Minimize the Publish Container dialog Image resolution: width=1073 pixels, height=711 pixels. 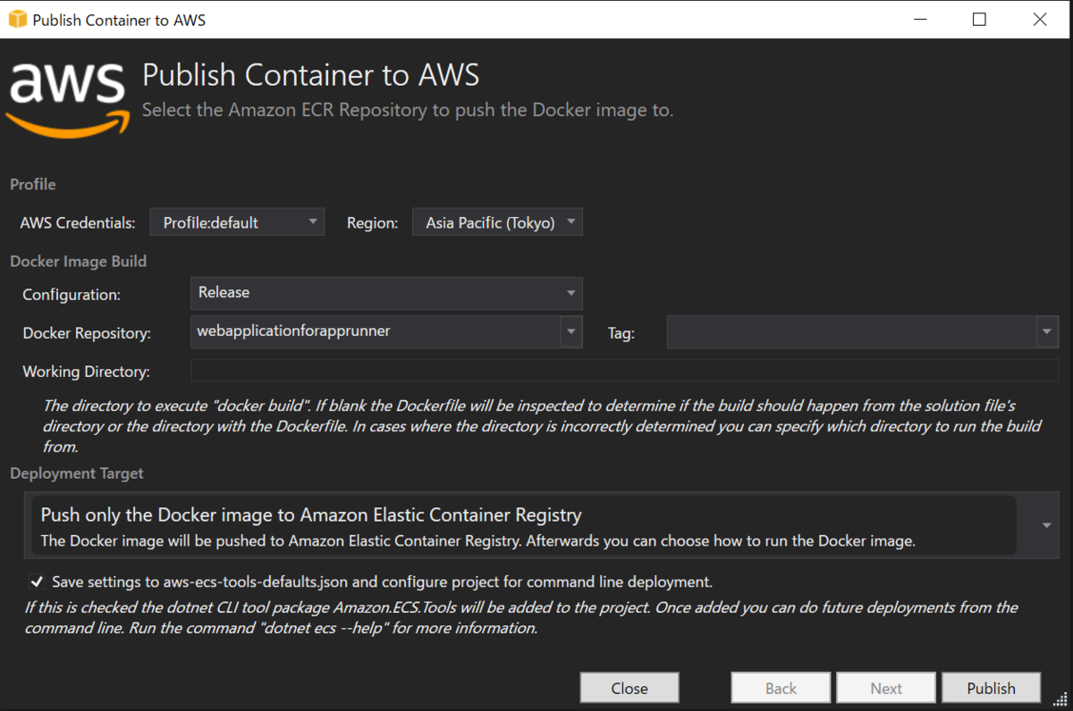coord(919,19)
